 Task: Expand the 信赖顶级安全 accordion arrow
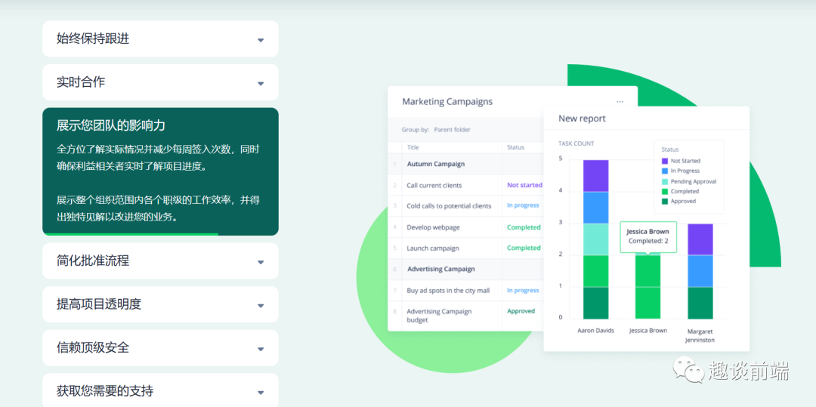point(261,350)
